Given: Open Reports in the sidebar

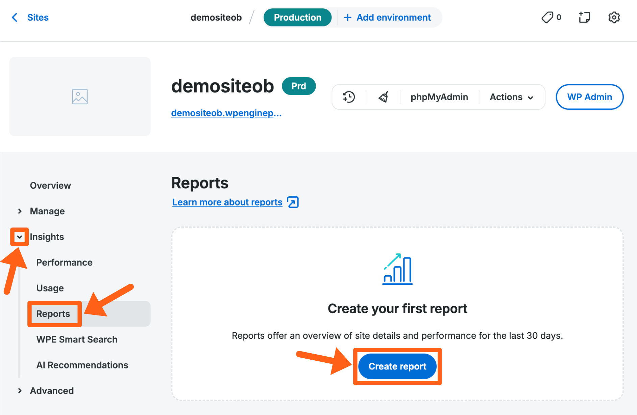Looking at the screenshot, I should click(53, 314).
